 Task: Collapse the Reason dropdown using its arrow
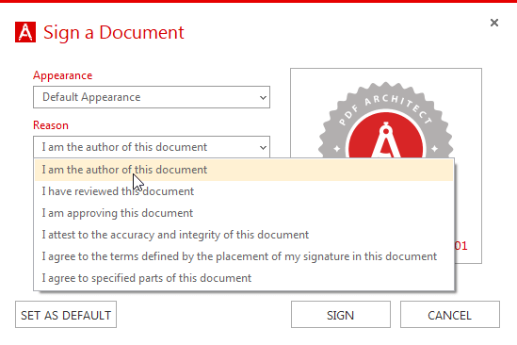point(263,147)
